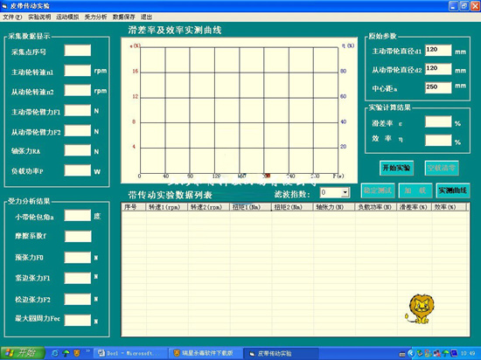Click the lion shield quick launch icon
Viewport: 481px width, 360px height.
(76, 353)
